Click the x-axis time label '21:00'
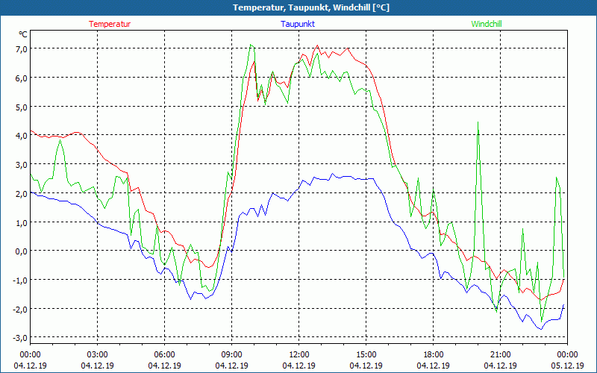This screenshot has height=373, width=597. pyautogui.click(x=500, y=355)
